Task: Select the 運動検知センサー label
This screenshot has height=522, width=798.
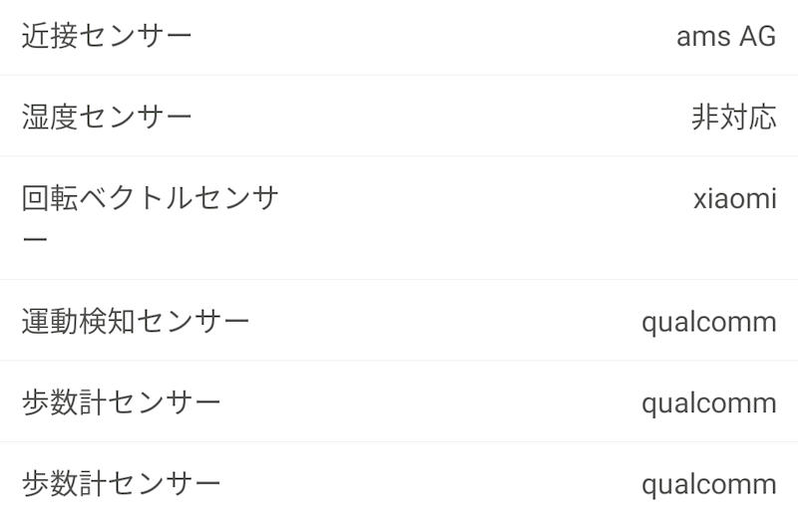Action: (136, 322)
